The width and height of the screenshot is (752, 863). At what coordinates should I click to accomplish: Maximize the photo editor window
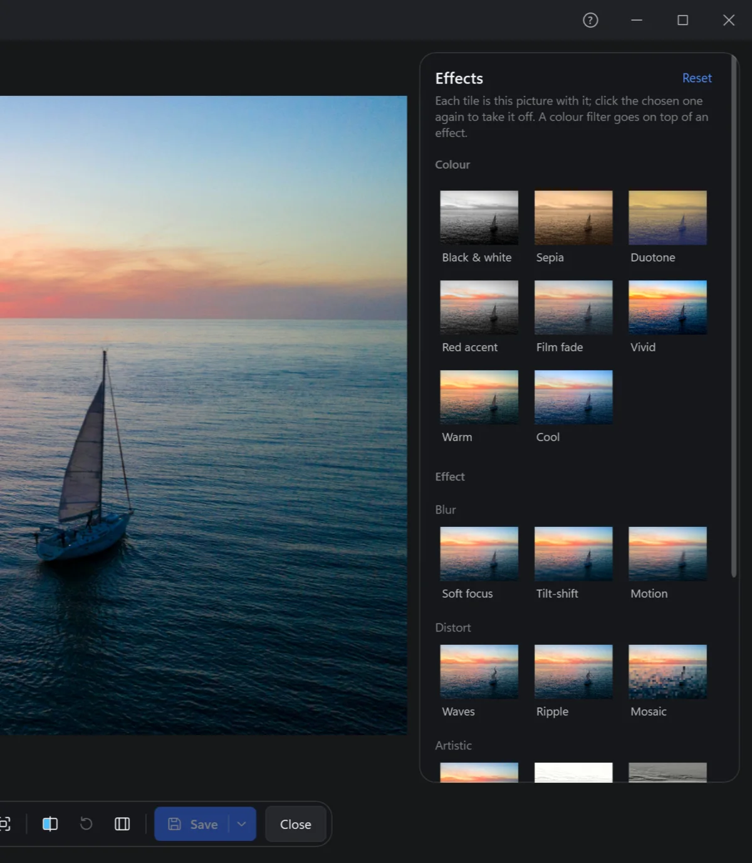pos(683,20)
